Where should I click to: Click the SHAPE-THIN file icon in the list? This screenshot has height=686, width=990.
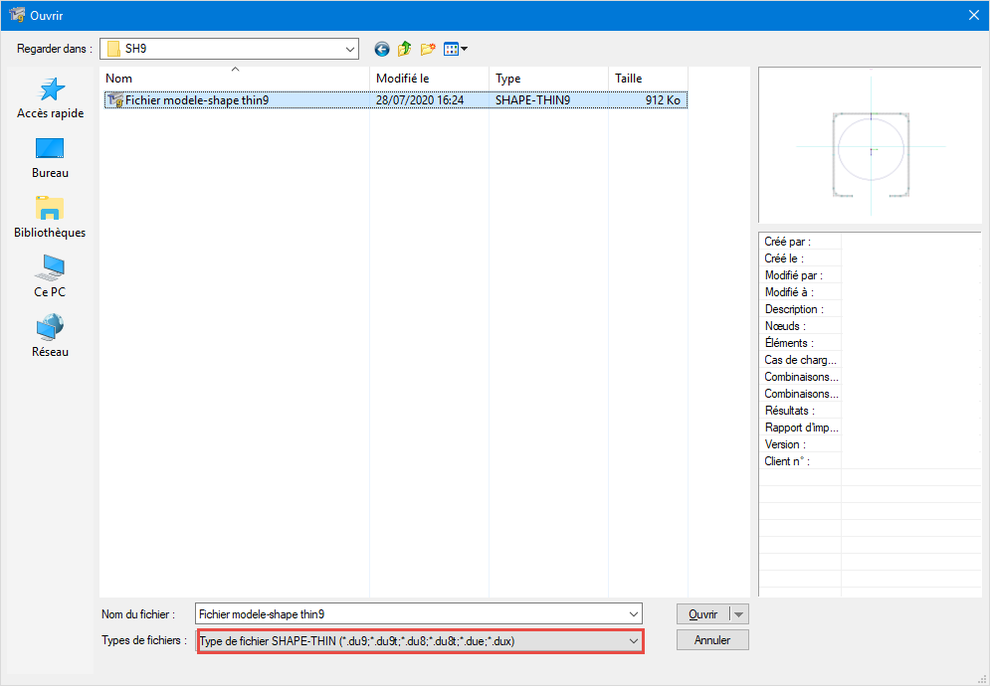118,99
